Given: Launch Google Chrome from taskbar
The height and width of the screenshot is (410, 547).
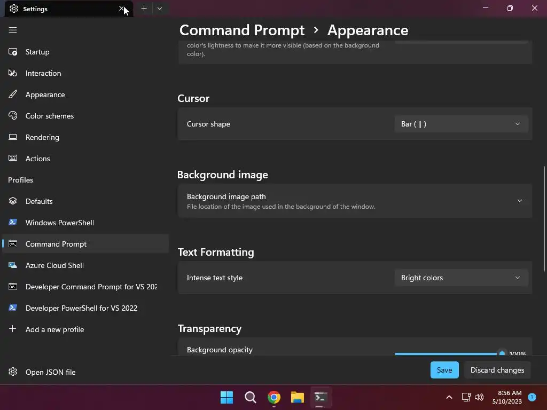Looking at the screenshot, I should pyautogui.click(x=274, y=397).
